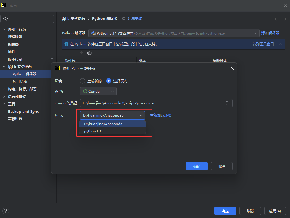The height and width of the screenshot is (218, 290).
Task: Click the 最新版本 column header
Action: point(248,61)
